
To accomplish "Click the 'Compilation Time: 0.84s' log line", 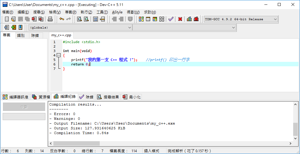I will click(x=79, y=133).
